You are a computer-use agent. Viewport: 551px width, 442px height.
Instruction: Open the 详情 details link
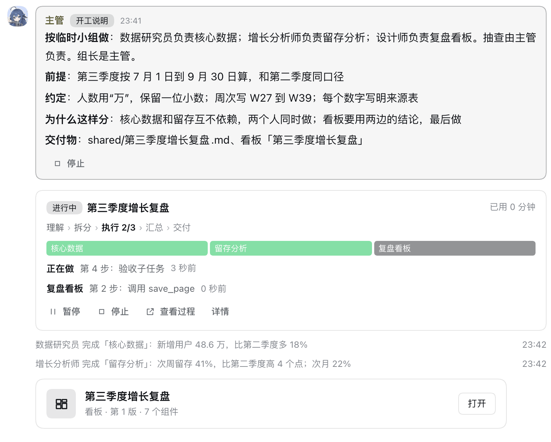(x=220, y=312)
